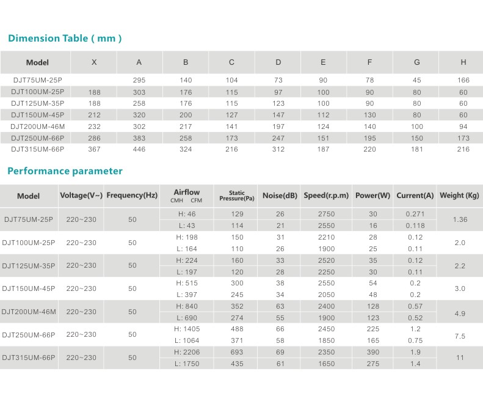Image resolution: width=483 pixels, height=393 pixels.
Task: Select the H column header in Dimension Table
Action: coord(463,62)
